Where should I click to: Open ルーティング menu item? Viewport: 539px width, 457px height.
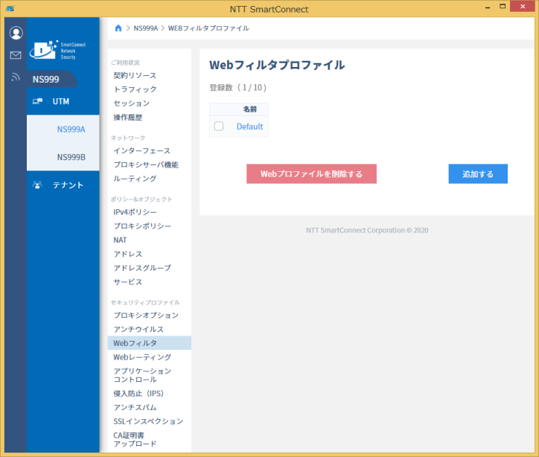(x=135, y=179)
